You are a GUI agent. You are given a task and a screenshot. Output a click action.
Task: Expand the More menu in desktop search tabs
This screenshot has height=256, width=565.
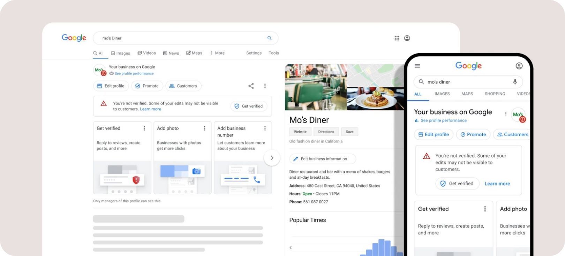(217, 53)
